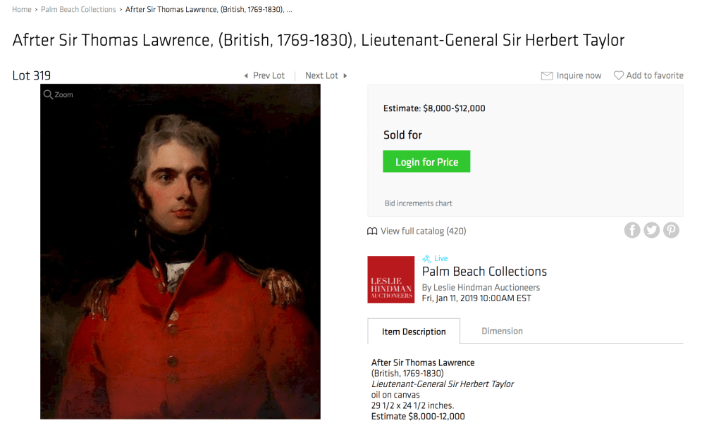This screenshot has width=721, height=430.
Task: Share the lot on Twitter
Action: (x=651, y=230)
